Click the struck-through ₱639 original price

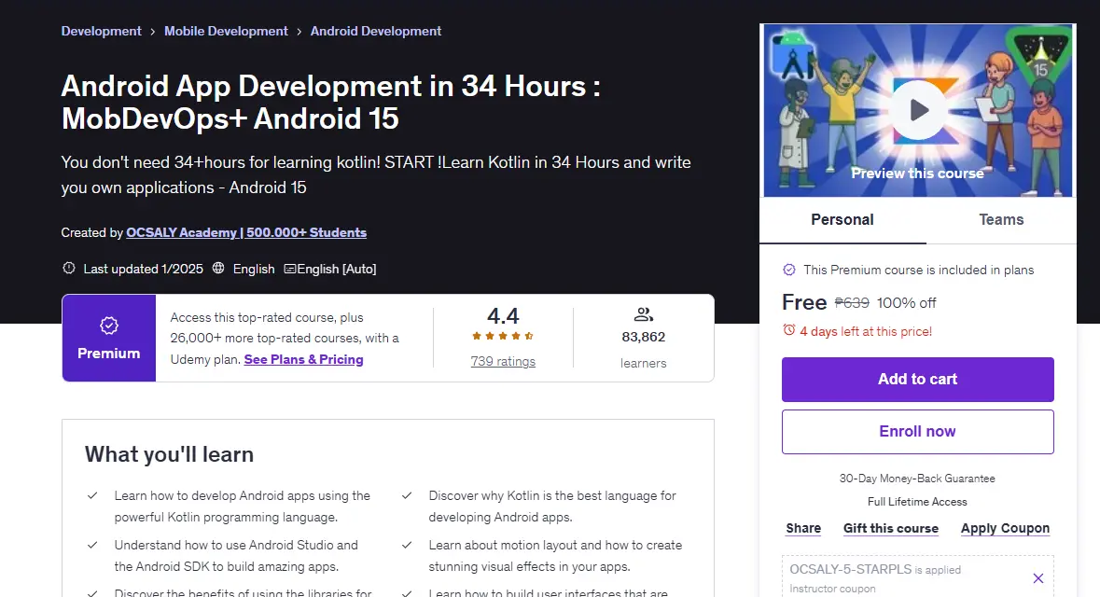(852, 303)
